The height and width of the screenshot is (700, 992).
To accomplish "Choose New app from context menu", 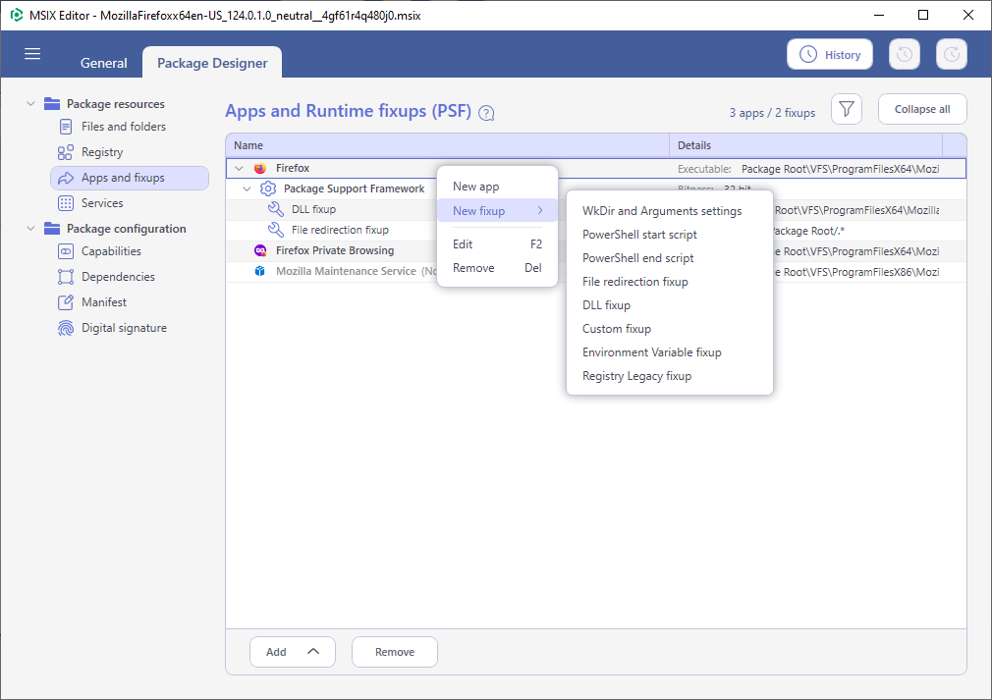I will click(497, 187).
